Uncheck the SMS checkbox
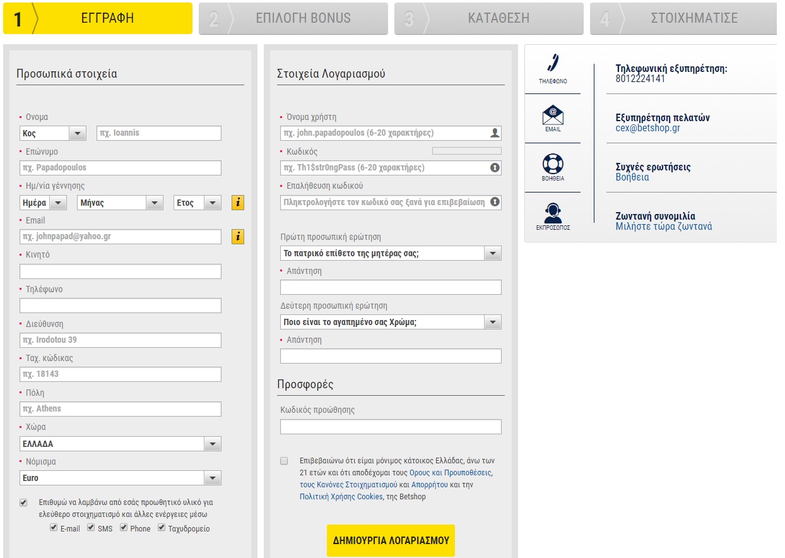Viewport: 785px width, 558px height. coord(91,528)
